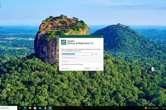Dismiss the Veeam dialog with the X
Image resolution: width=166 pixels, height=110 pixels.
(x=102, y=36)
